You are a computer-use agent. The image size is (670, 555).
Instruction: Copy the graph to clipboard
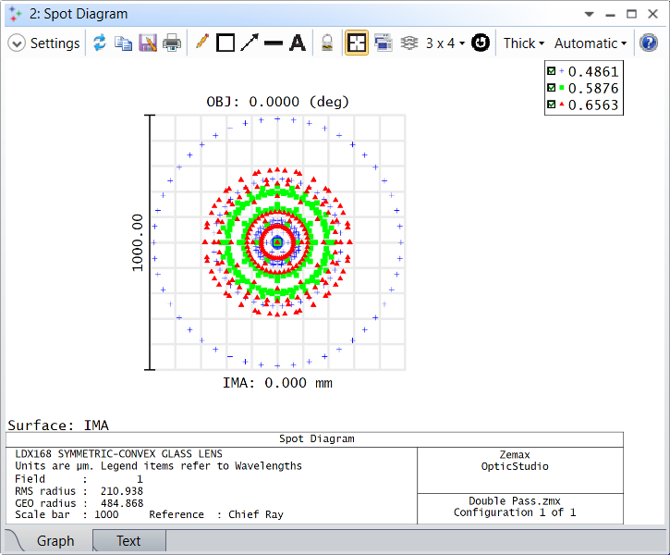(124, 43)
